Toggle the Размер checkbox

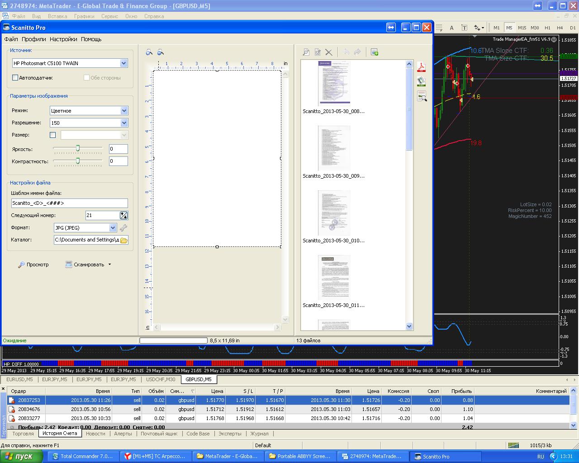coord(52,135)
